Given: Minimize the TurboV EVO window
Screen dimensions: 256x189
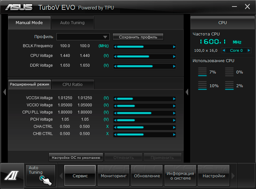Looking at the screenshot, I should 235,7.
